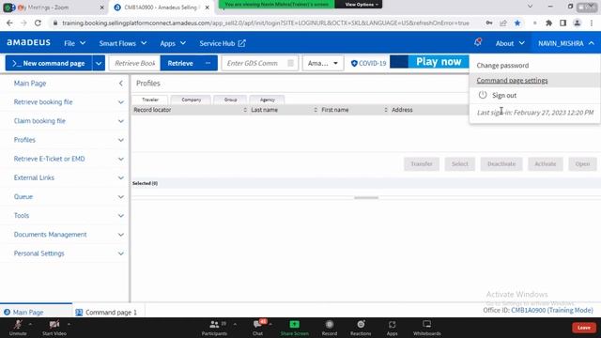This screenshot has height=338, width=601.
Task: Open the Ama... provider dropdown
Action: [x=323, y=63]
